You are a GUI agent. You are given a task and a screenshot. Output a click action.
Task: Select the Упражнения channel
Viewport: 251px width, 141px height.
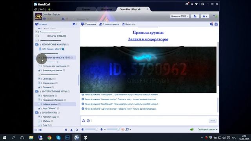[49, 83]
